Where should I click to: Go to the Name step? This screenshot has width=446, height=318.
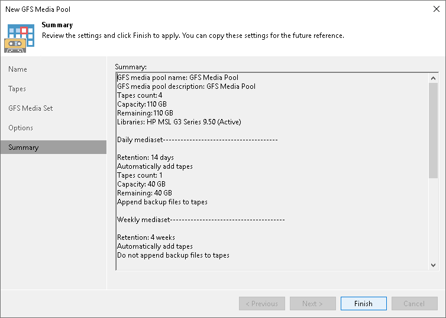(18, 69)
